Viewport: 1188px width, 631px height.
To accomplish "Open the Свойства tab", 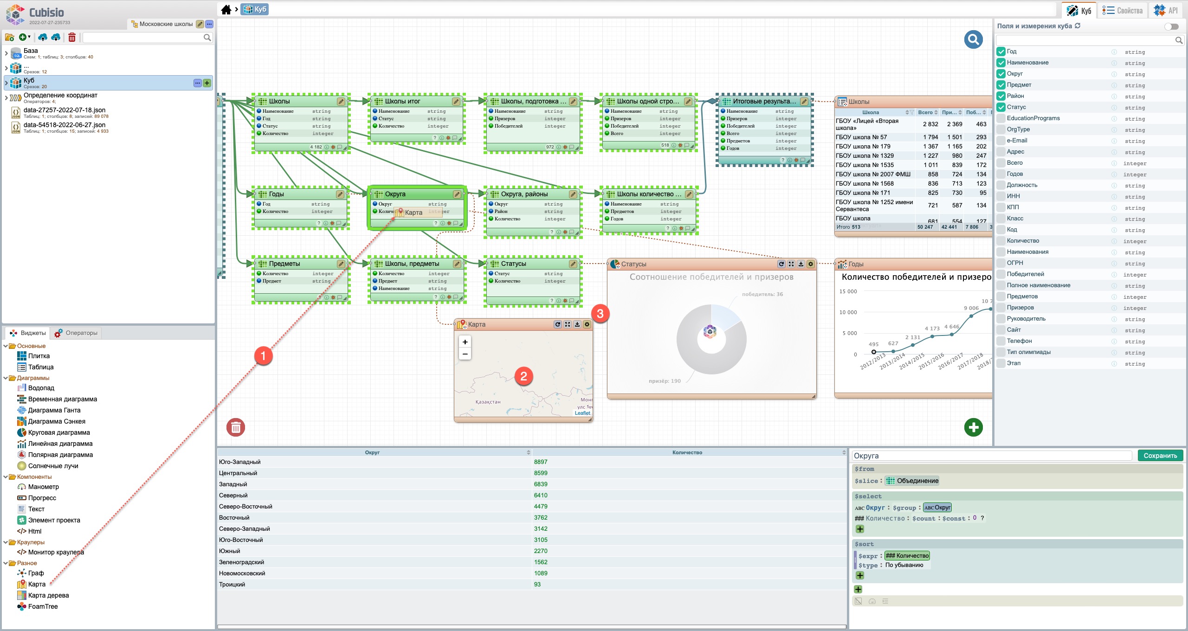I will point(1122,10).
